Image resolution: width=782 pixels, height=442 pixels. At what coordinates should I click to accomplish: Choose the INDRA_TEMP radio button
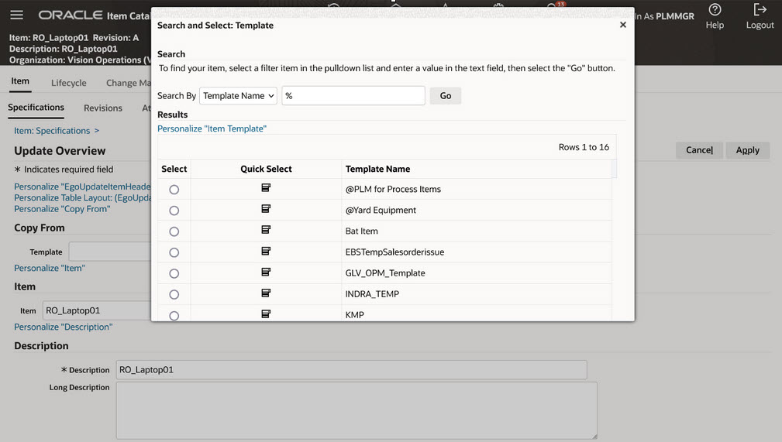[174, 294]
